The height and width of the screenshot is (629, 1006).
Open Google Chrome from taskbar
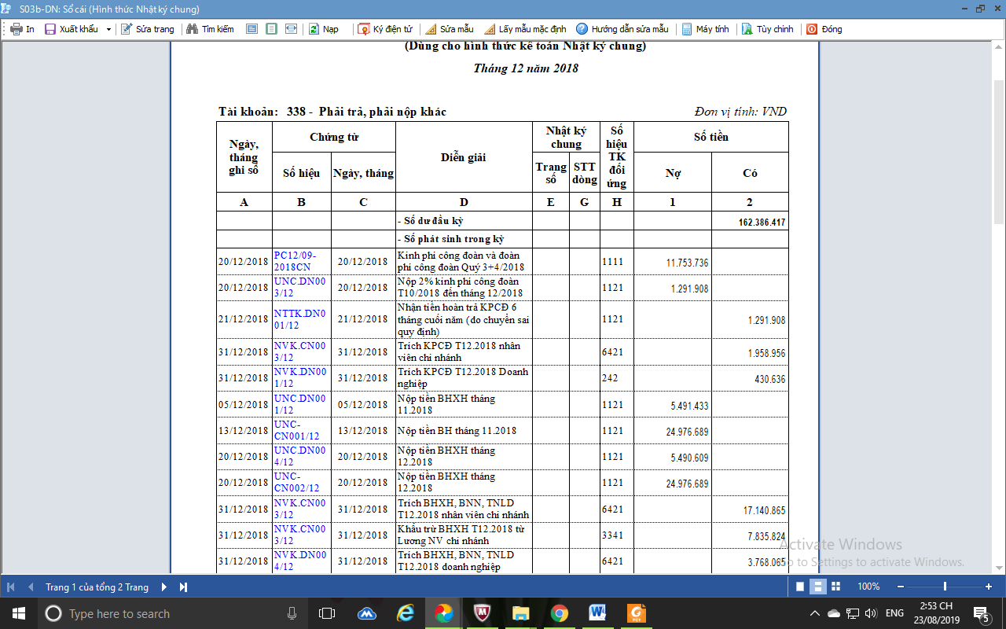(560, 613)
